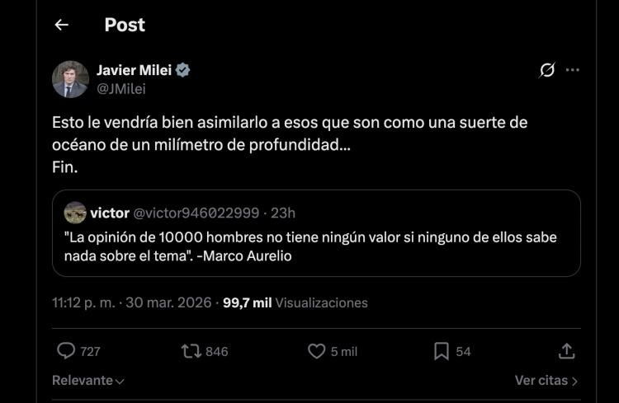
Task: Bookmark this post
Action: (x=442, y=351)
